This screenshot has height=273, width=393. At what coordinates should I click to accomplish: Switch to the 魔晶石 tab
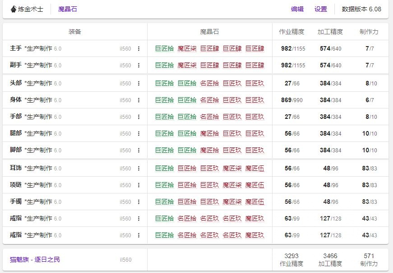[x=67, y=9]
